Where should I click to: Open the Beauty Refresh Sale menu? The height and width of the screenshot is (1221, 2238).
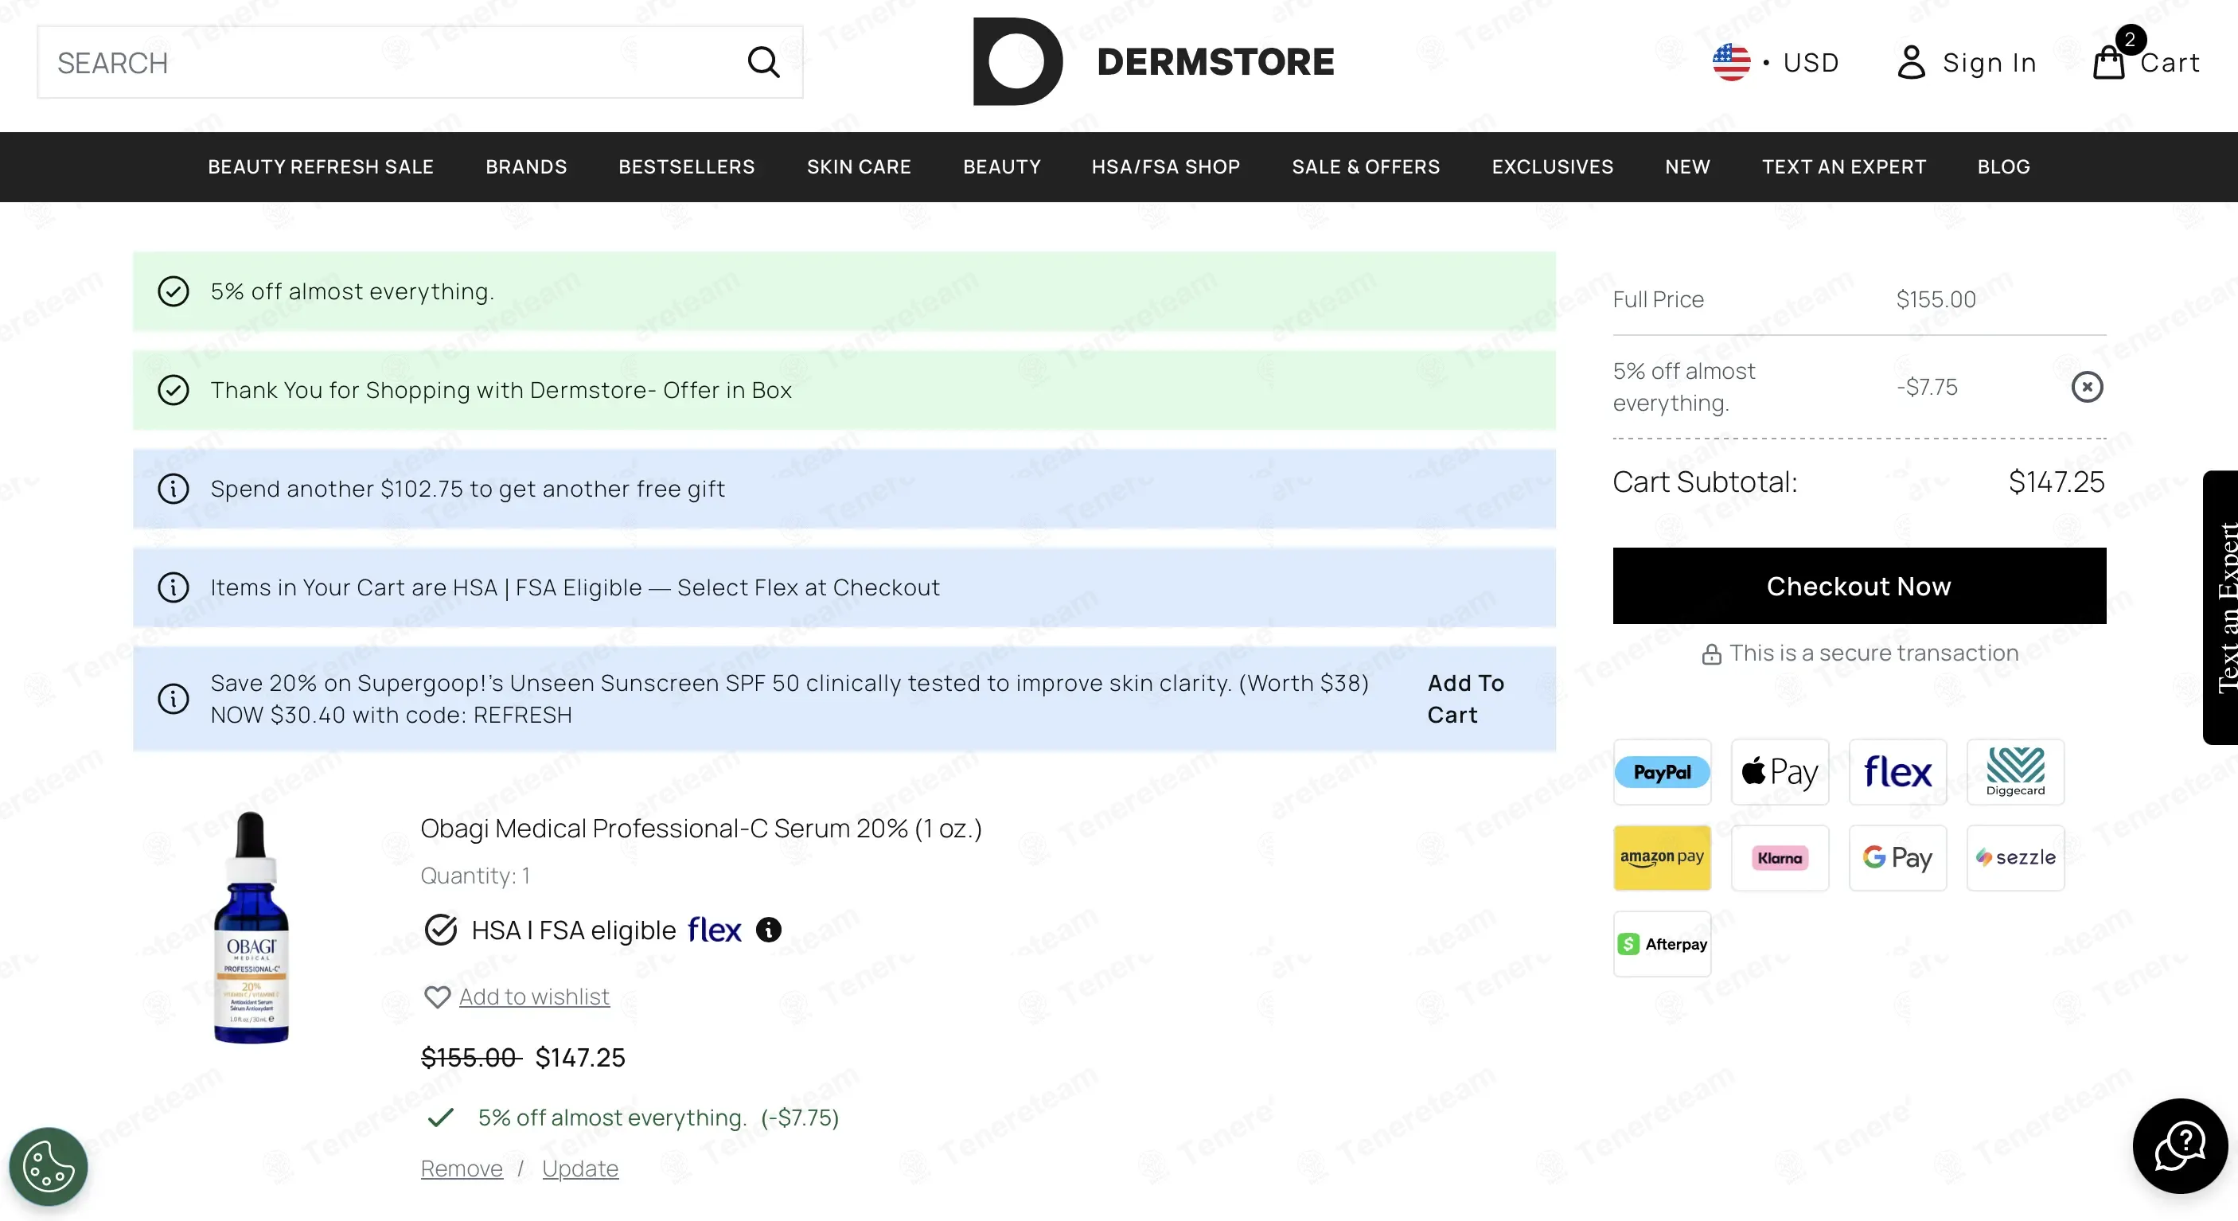point(321,167)
